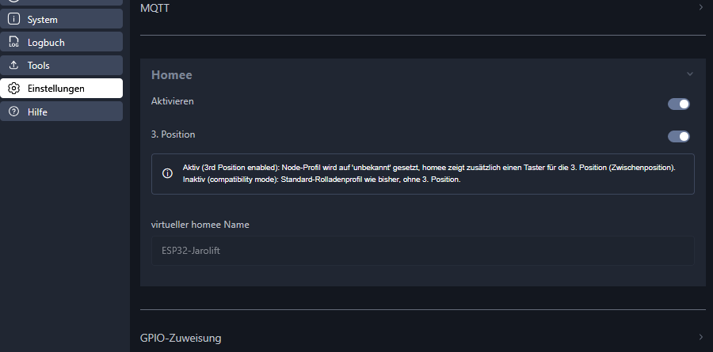713x352 pixels.
Task: Click the Tools upload icon
Action: 14,66
